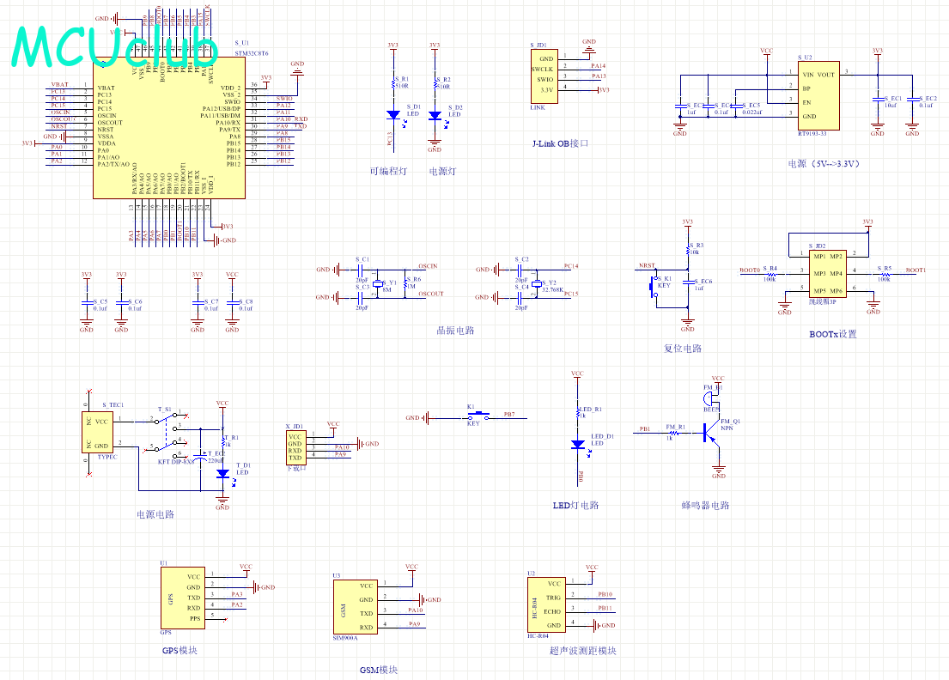The height and width of the screenshot is (680, 949).
Task: Select the STM32C8T6 microcontroller chip body
Action: pyautogui.click(x=168, y=129)
